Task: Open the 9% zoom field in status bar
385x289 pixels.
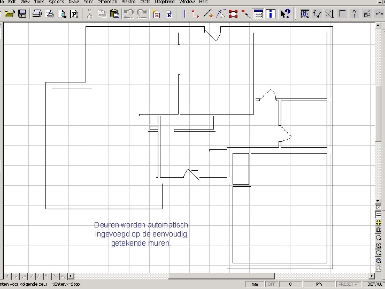Action: tap(319, 284)
